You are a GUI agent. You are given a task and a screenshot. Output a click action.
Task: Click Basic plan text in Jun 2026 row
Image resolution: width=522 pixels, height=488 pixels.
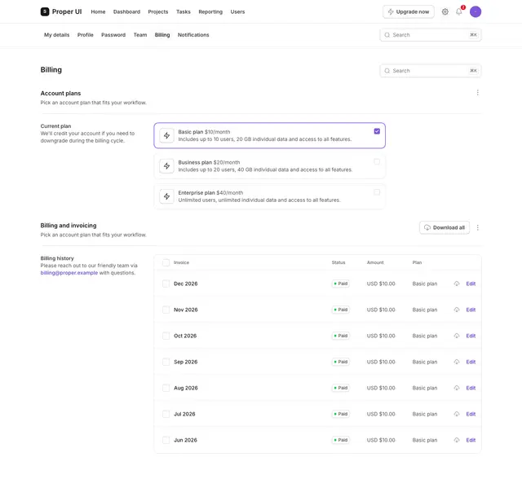click(425, 440)
